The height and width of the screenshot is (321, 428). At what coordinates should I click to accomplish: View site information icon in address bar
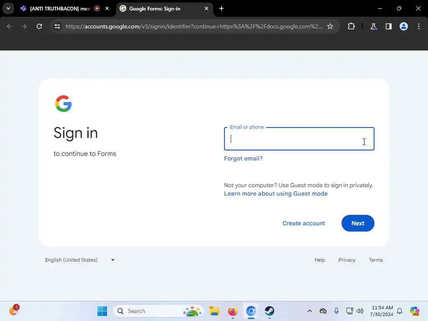(57, 26)
